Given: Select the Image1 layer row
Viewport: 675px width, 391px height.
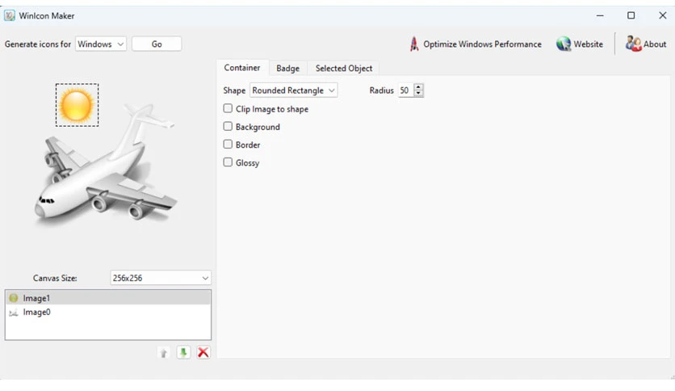Looking at the screenshot, I should tap(108, 298).
